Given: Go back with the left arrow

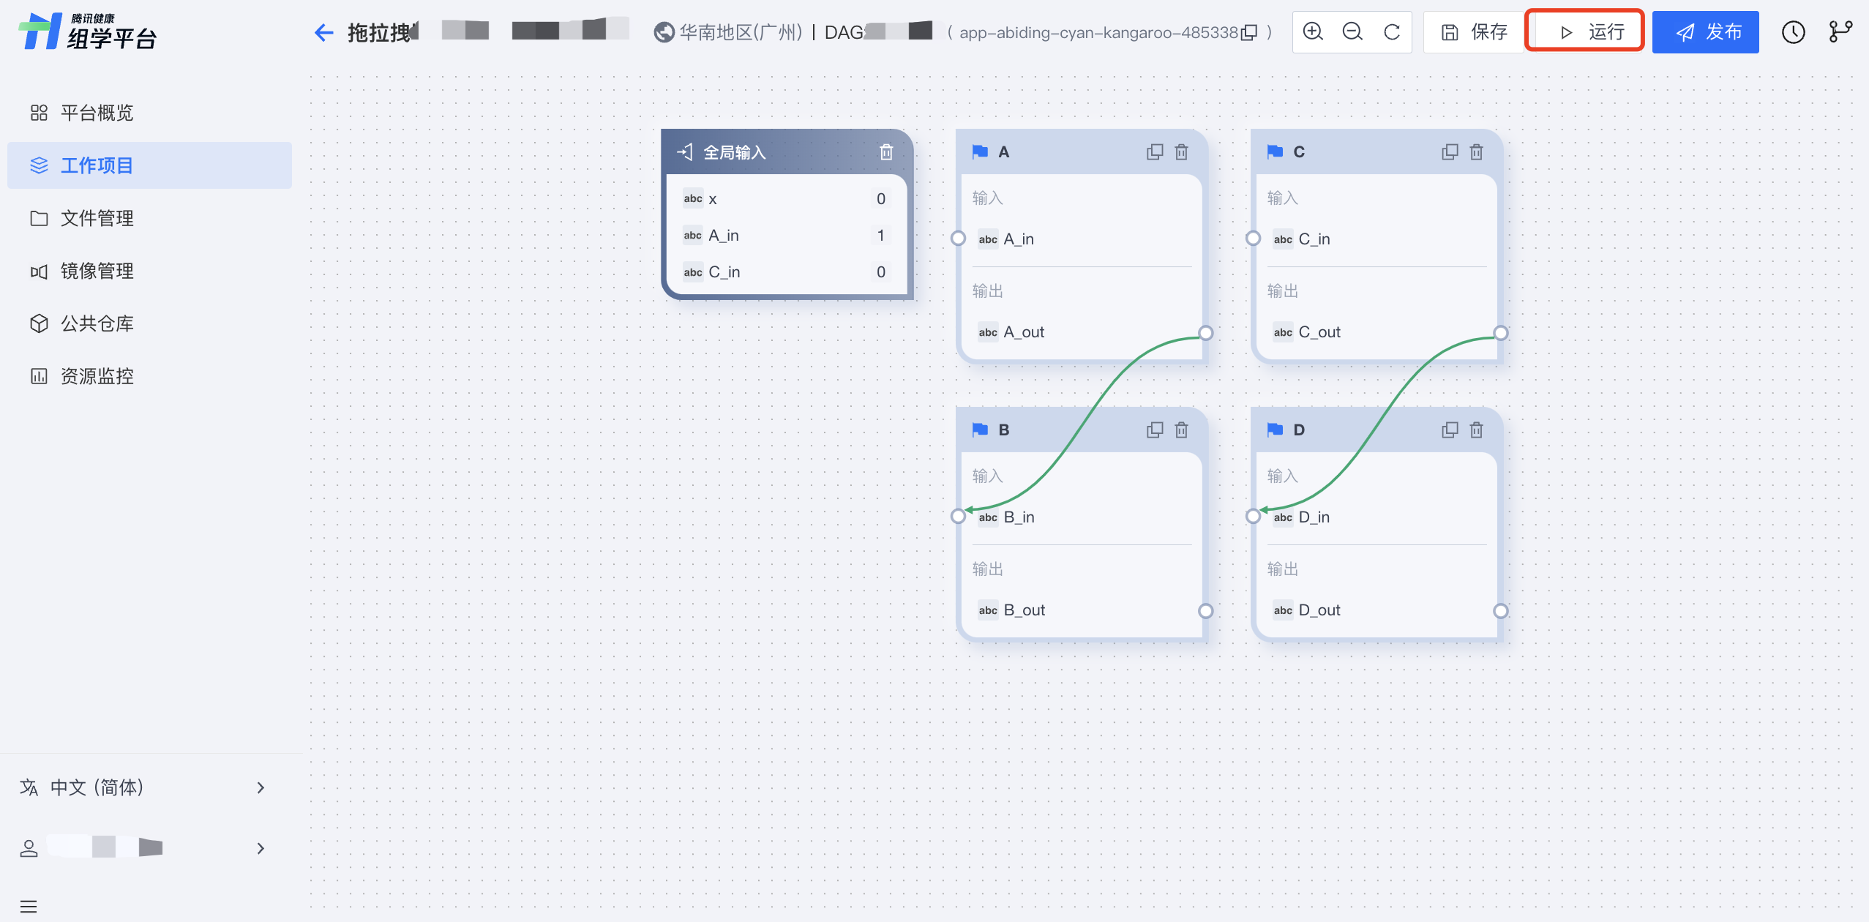Looking at the screenshot, I should 323,32.
